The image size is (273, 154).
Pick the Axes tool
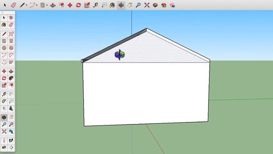coord(4,108)
